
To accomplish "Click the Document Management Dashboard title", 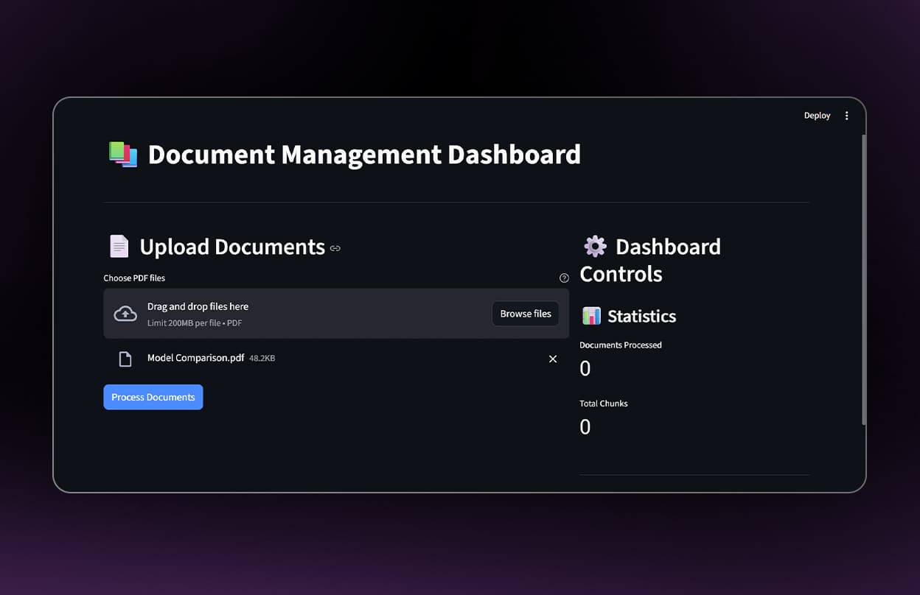I will tap(364, 155).
